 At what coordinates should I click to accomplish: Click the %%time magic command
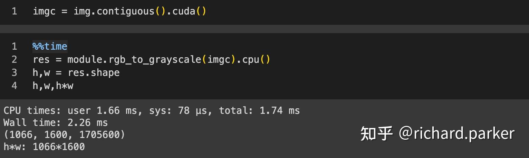pyautogui.click(x=50, y=46)
